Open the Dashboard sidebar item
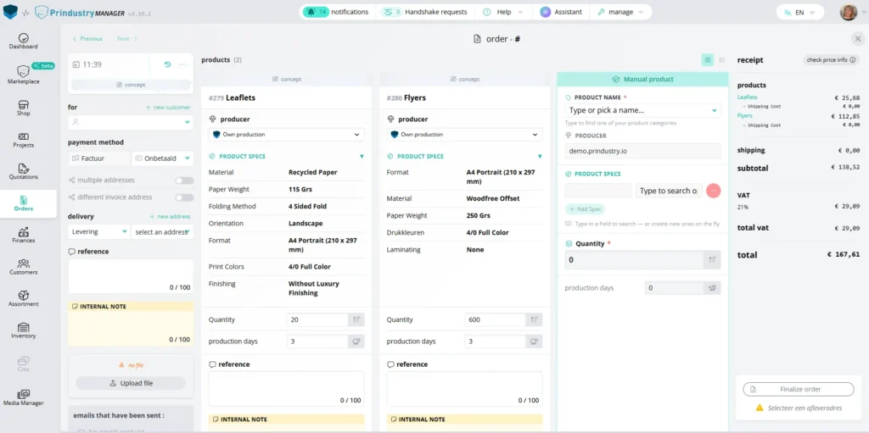The height and width of the screenshot is (433, 869). (x=23, y=42)
